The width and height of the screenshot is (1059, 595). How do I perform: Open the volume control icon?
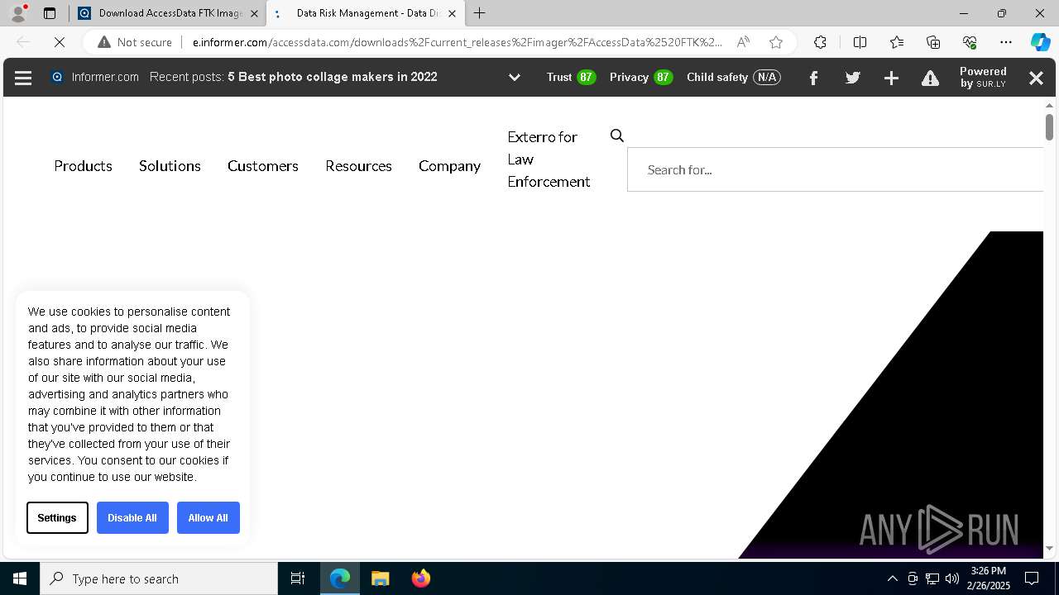click(x=951, y=578)
